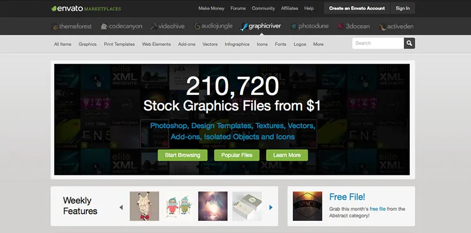471x233 pixels.
Task: Select the Infographics category
Action: 237,44
